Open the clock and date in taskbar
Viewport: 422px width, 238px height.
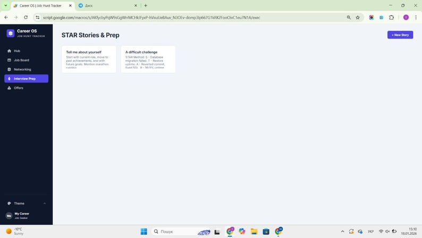pyautogui.click(x=409, y=232)
